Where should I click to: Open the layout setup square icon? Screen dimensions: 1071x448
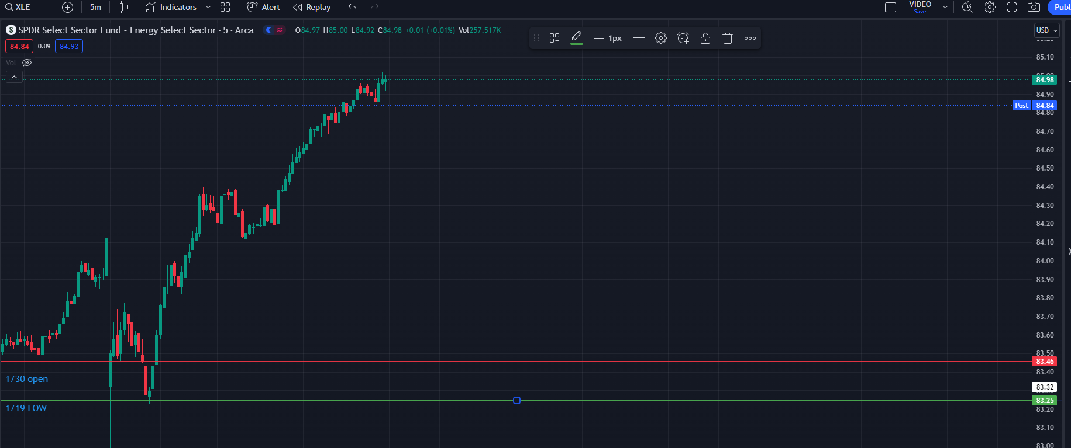(890, 7)
